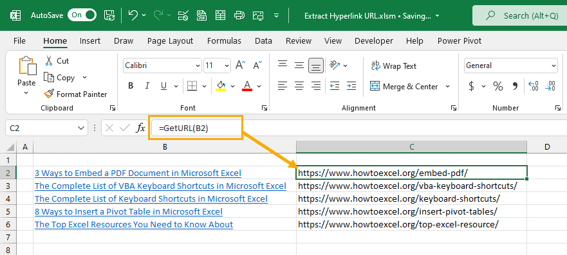Click the Cut button
Viewport: 567px width, 255px height.
(57, 61)
